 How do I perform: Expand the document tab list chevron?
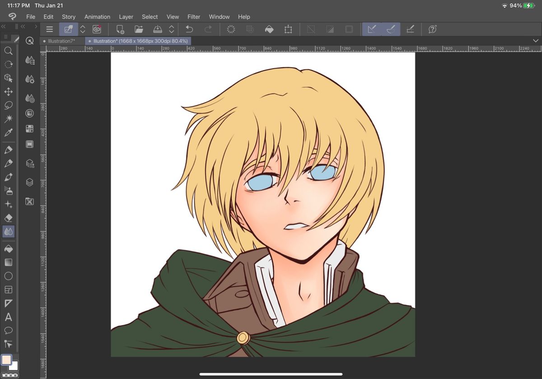click(x=536, y=41)
